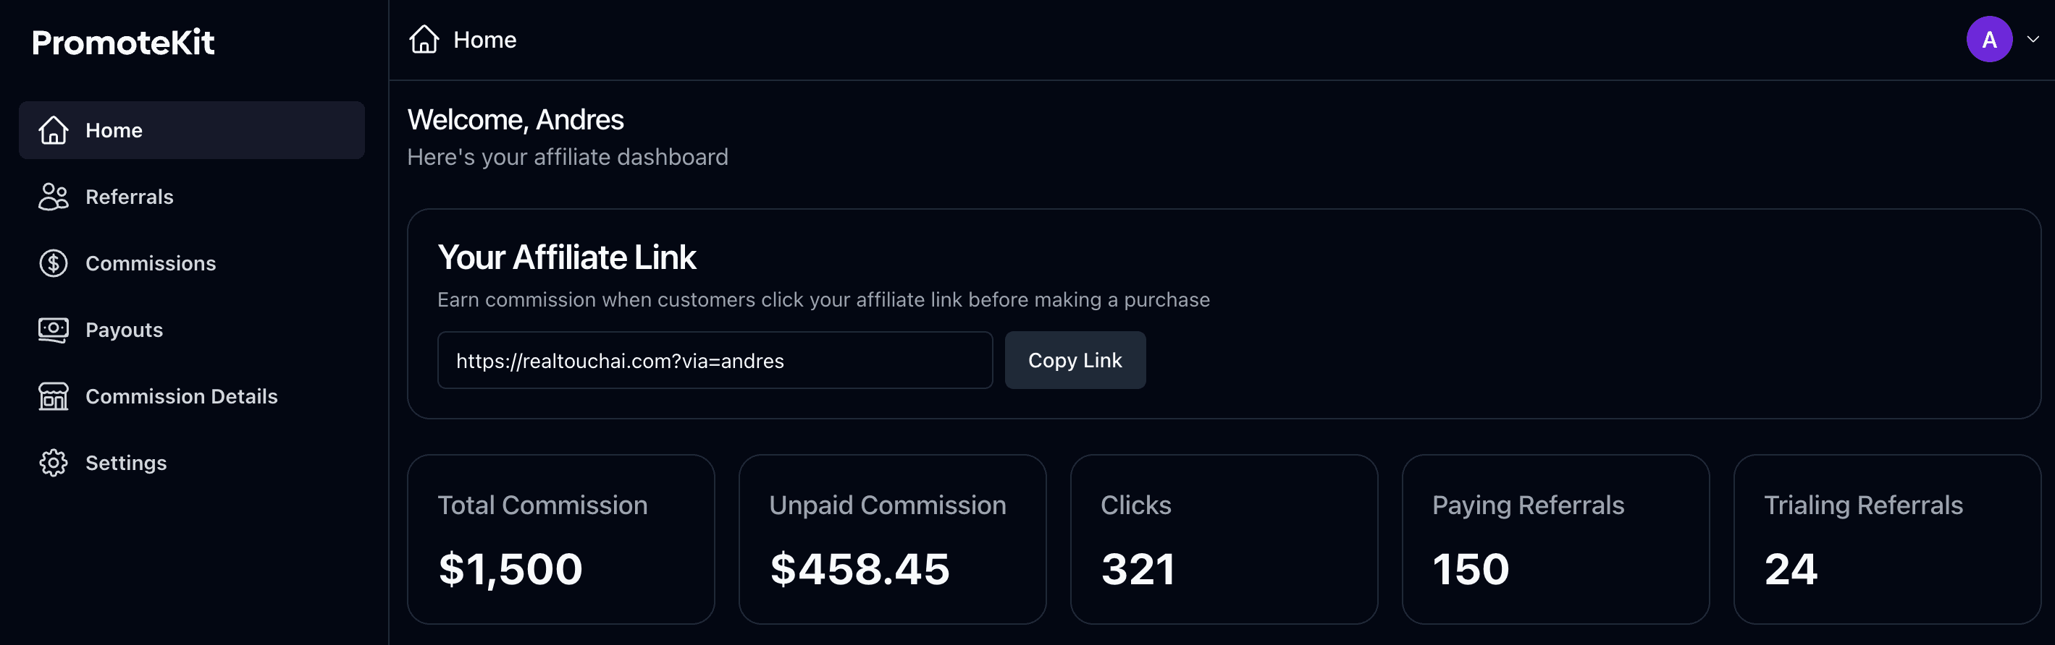Click the Settings gear icon

coord(53,463)
